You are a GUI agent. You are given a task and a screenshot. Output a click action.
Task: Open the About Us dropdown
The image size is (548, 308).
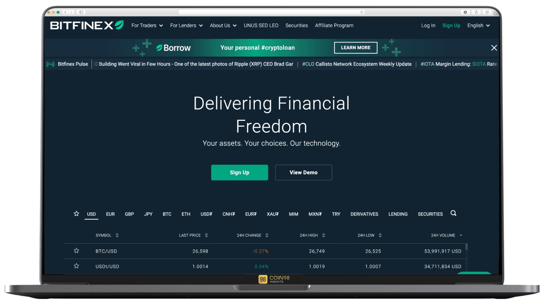pyautogui.click(x=223, y=25)
